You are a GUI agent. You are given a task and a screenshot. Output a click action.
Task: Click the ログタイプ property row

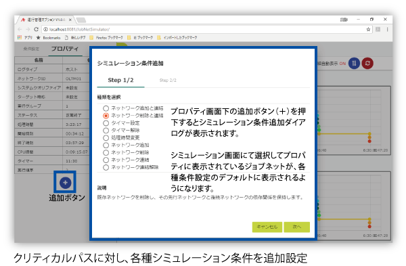pos(52,69)
